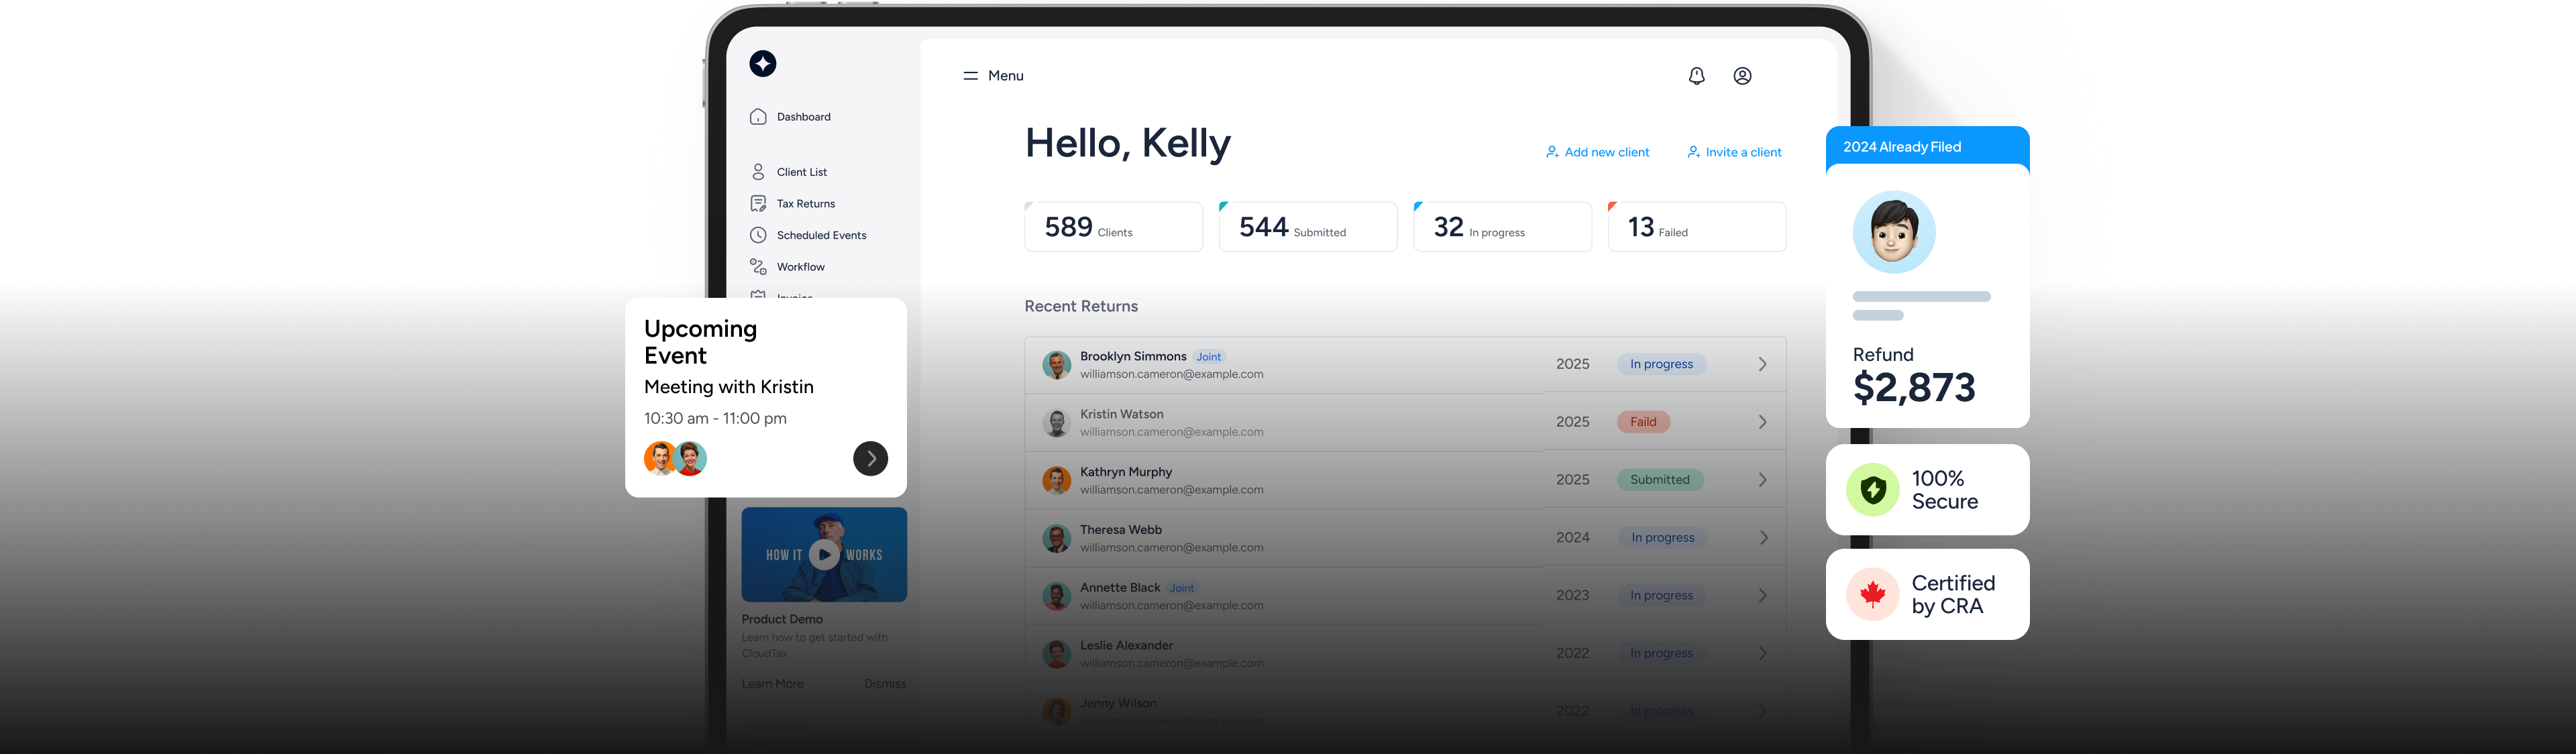The image size is (2576, 754).
Task: Click attendee avatars in Upcoming Event card
Action: [x=675, y=458]
